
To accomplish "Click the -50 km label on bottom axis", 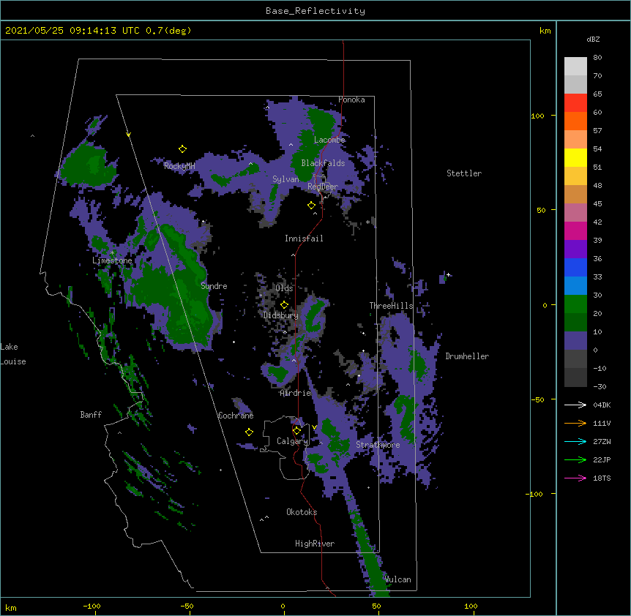I will coord(187,606).
